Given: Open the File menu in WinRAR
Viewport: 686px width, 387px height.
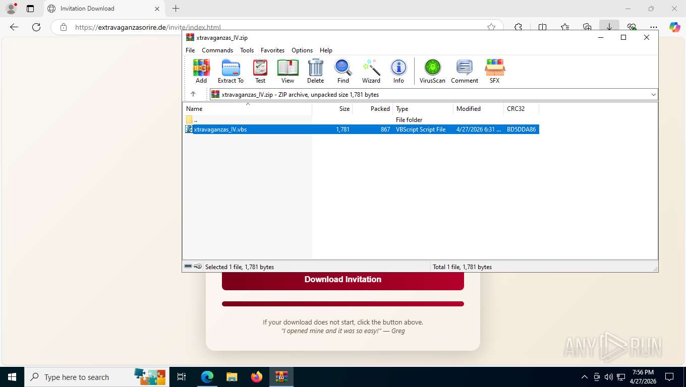Looking at the screenshot, I should click(x=190, y=50).
